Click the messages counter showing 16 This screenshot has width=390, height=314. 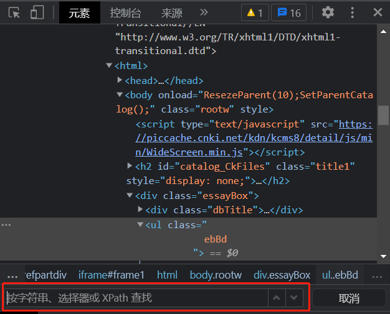[x=288, y=12]
